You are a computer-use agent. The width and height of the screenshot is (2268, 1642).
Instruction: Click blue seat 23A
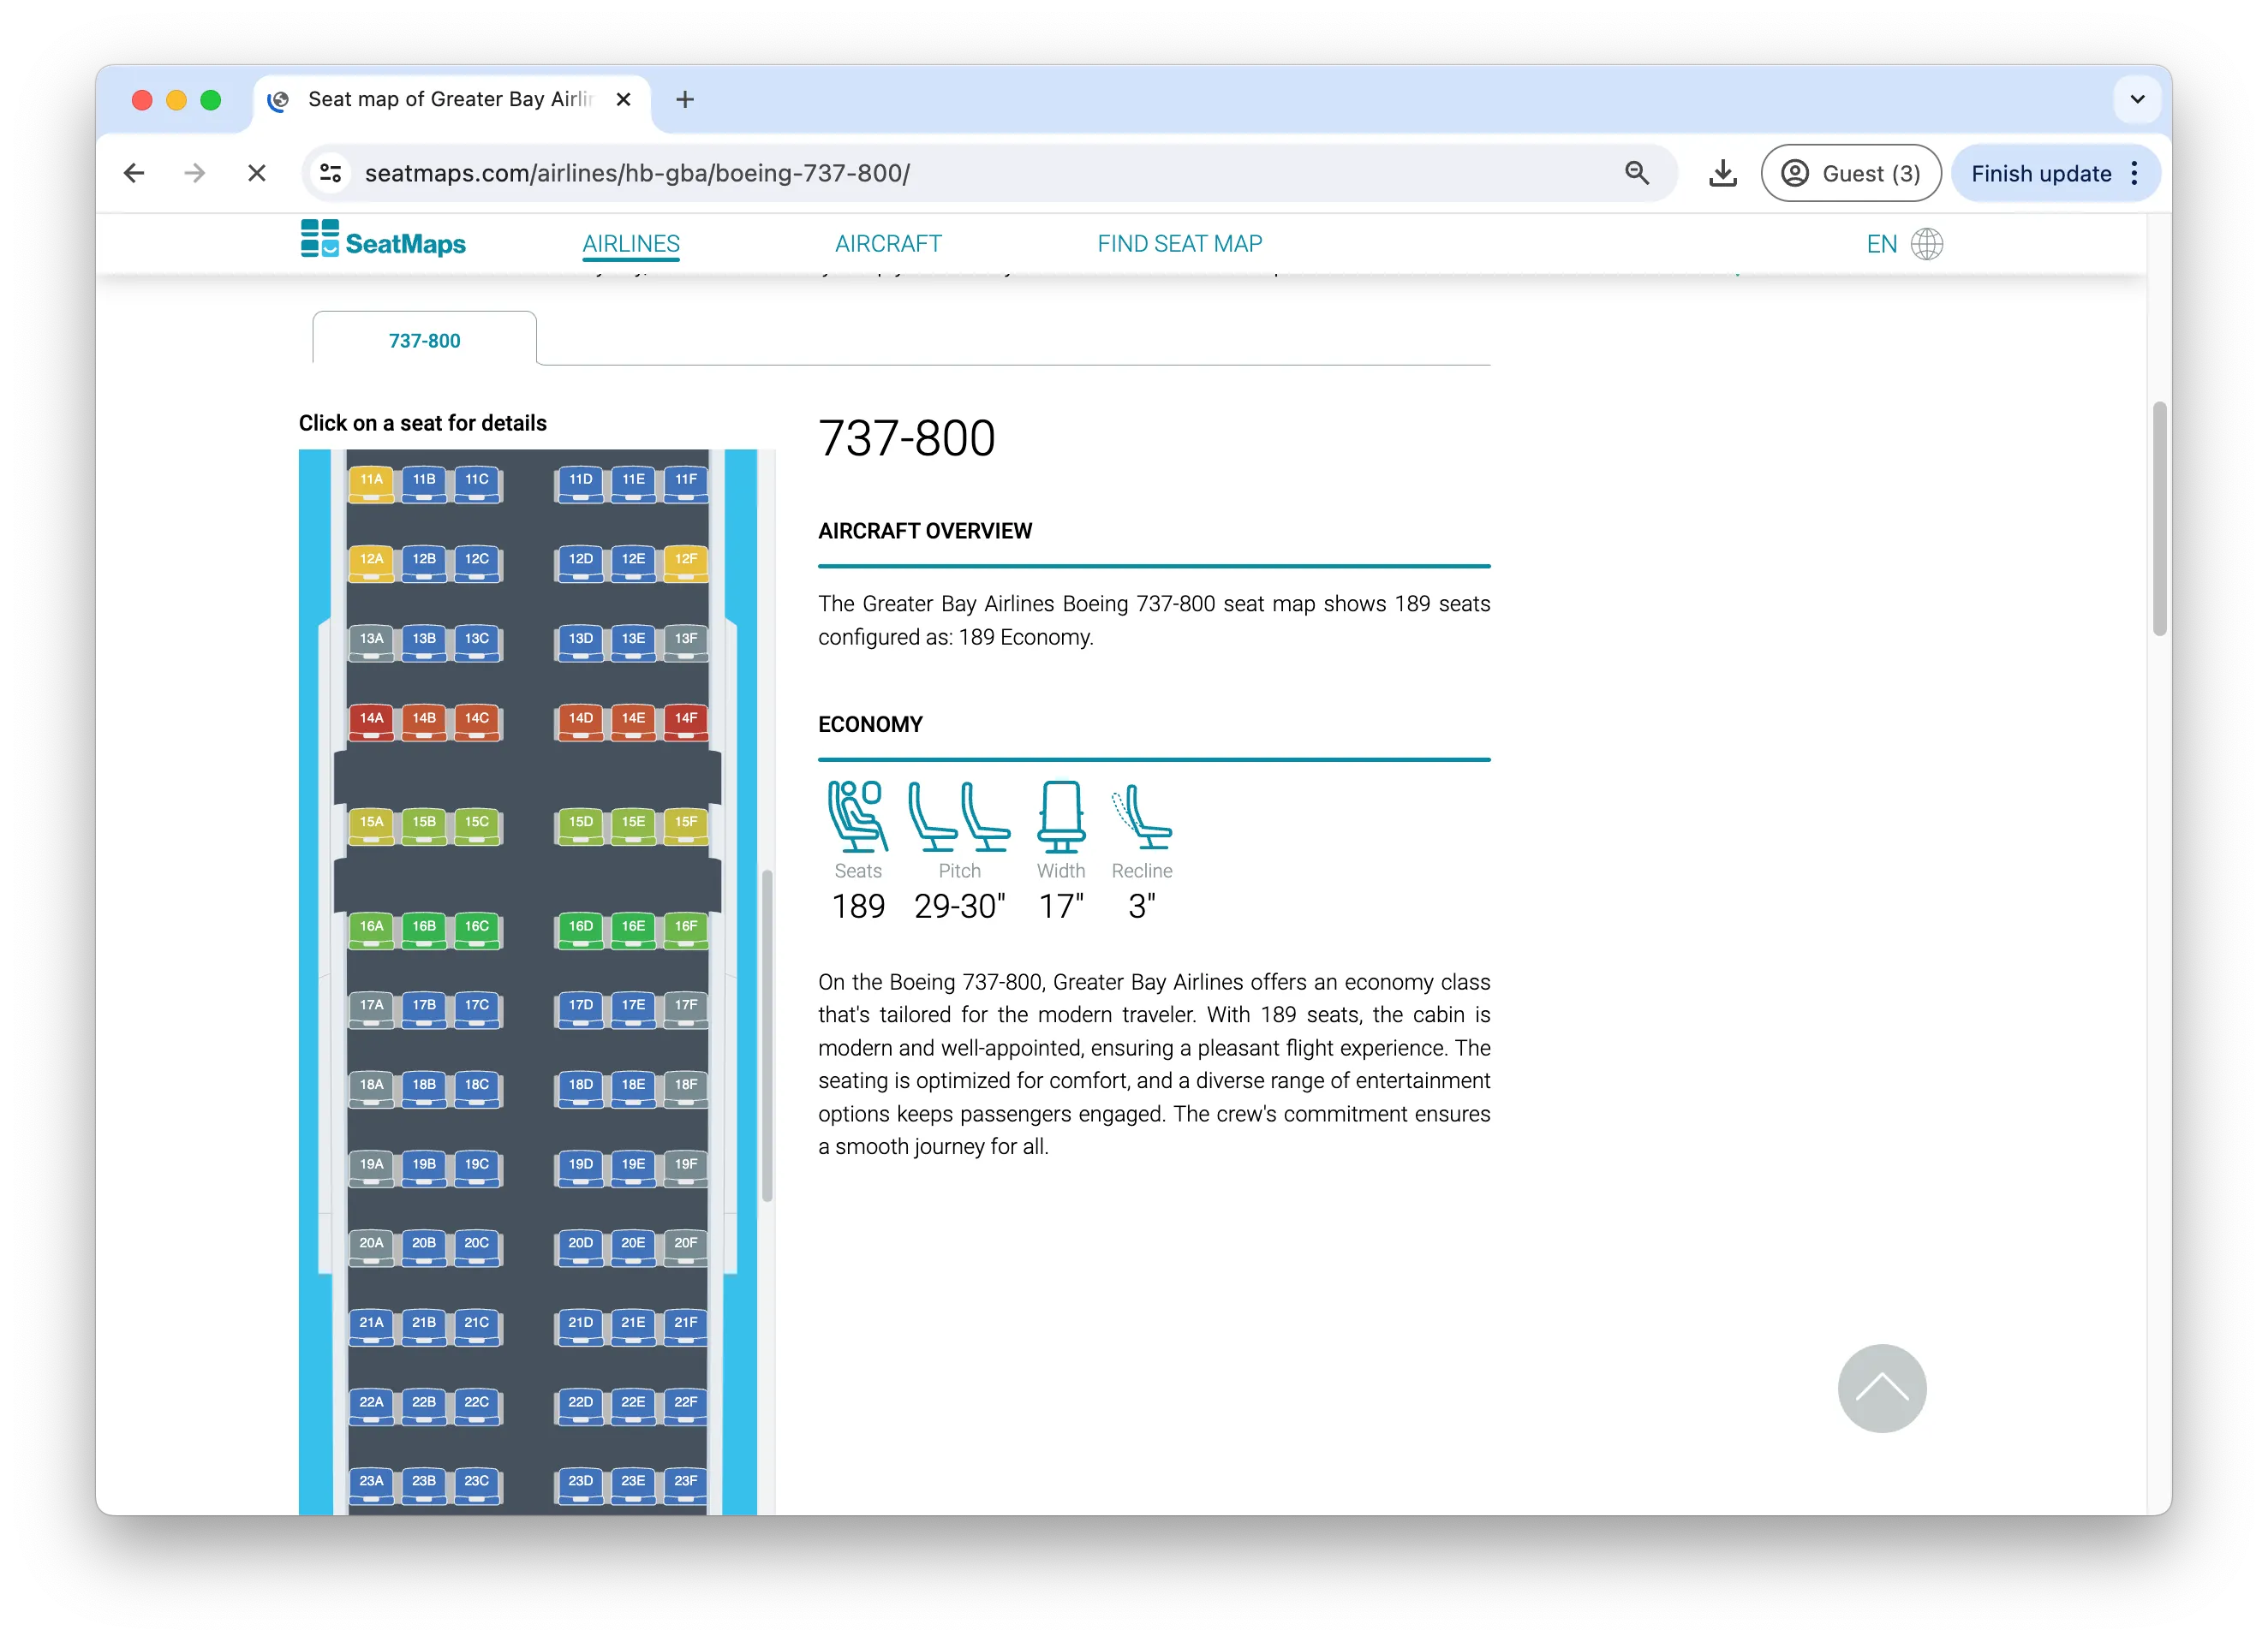pos(371,1485)
